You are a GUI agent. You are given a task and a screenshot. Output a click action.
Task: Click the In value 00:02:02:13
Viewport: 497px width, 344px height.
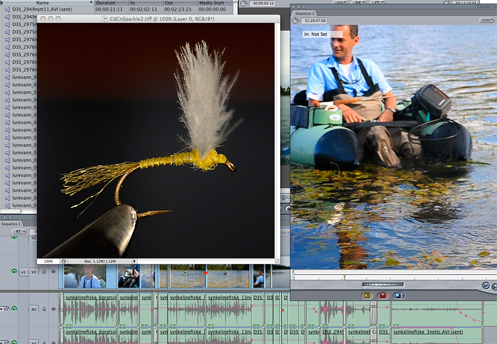tap(143, 9)
